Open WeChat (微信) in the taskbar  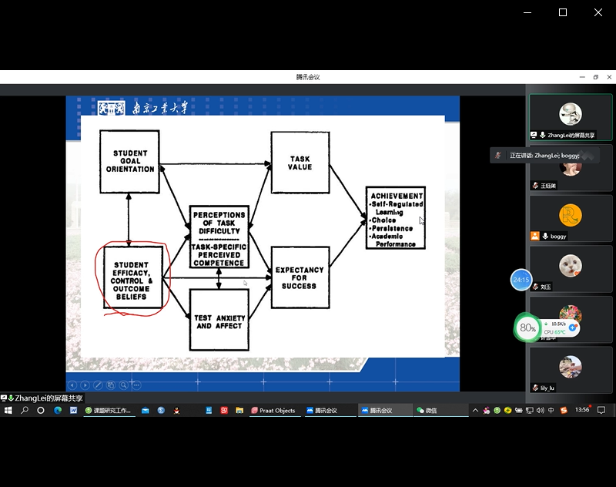click(427, 411)
